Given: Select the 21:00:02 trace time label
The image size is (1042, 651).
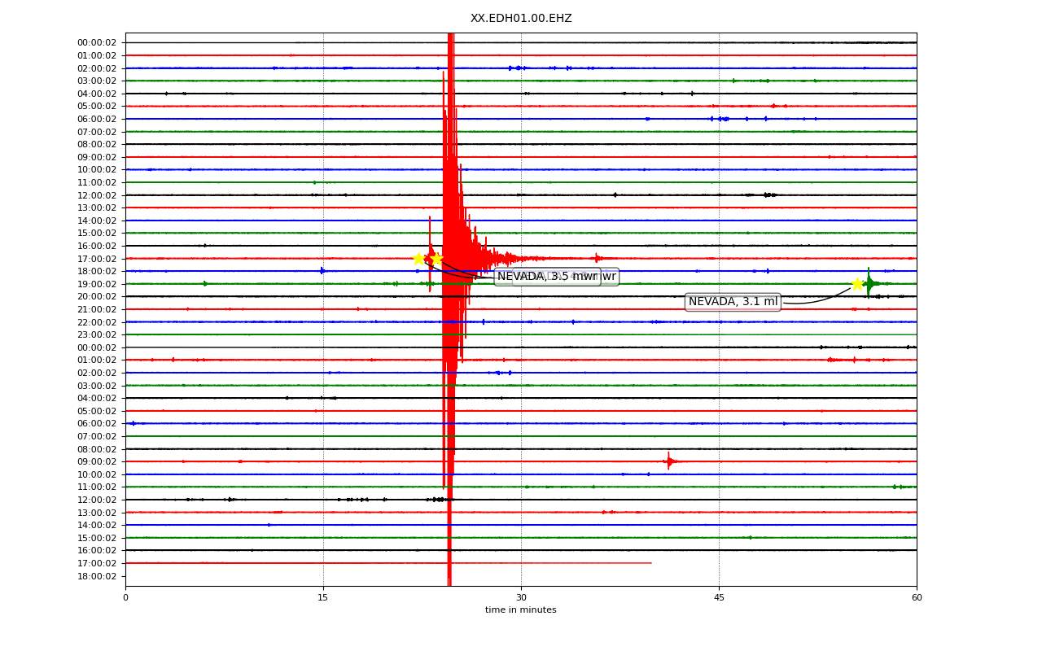Looking at the screenshot, I should [97, 309].
